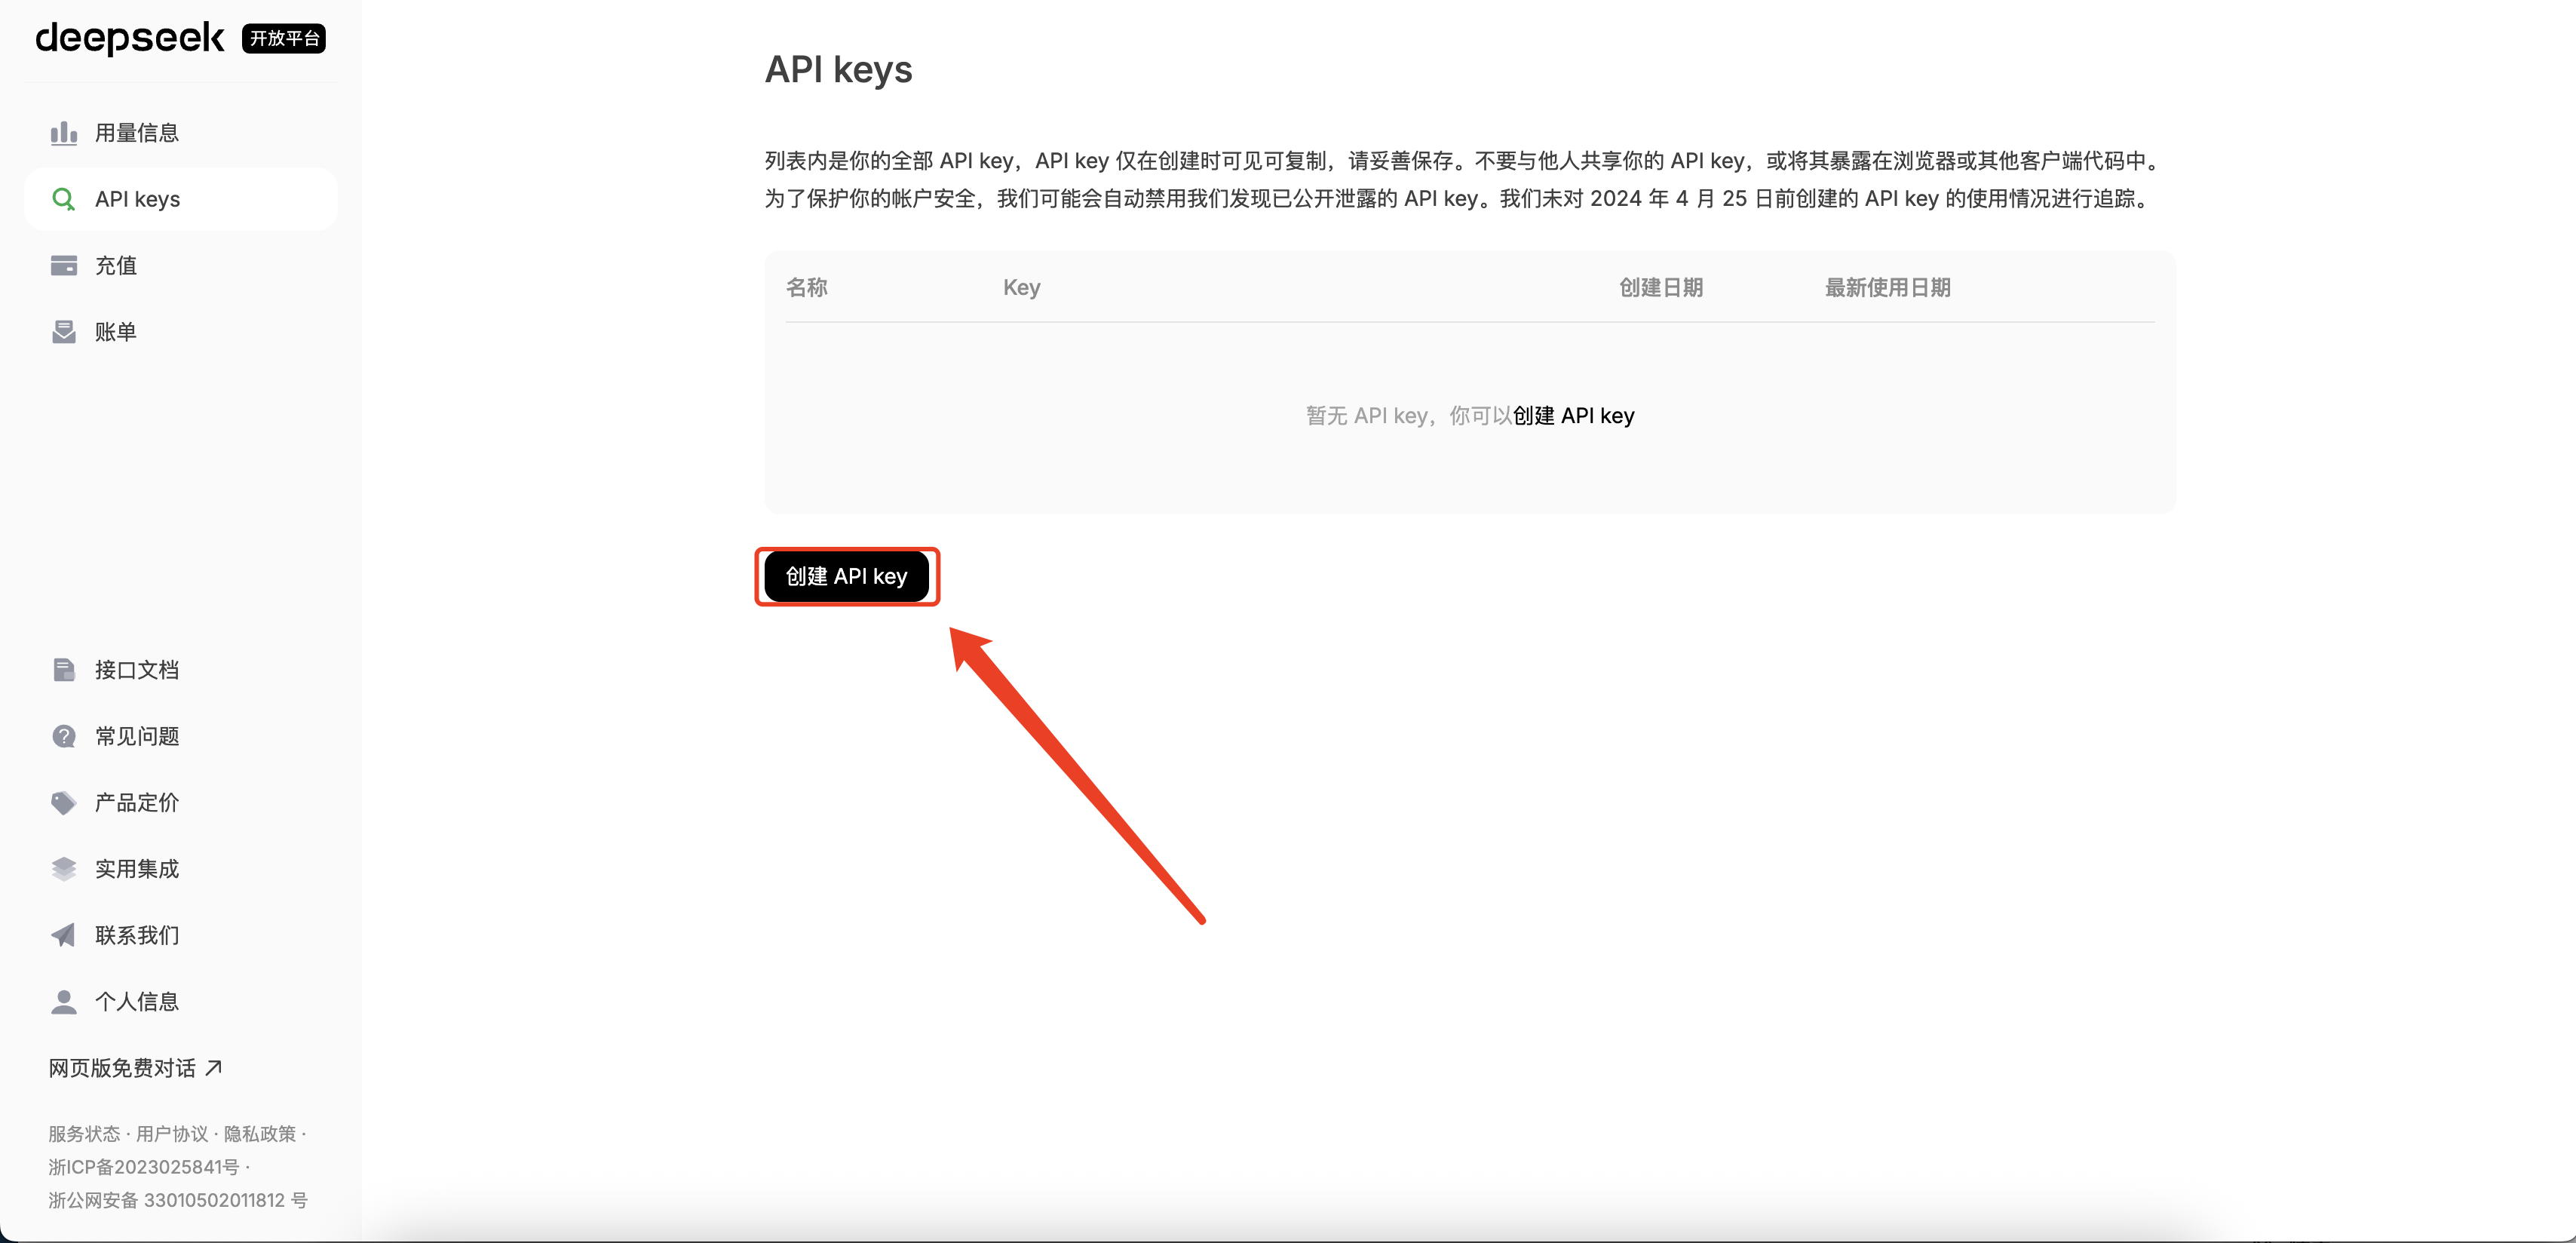Click the 创建 API key button
2576x1243 pixels.
click(x=846, y=576)
